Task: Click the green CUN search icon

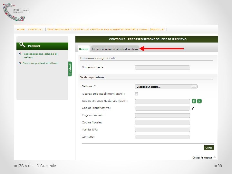Action: pyautogui.click(x=194, y=101)
